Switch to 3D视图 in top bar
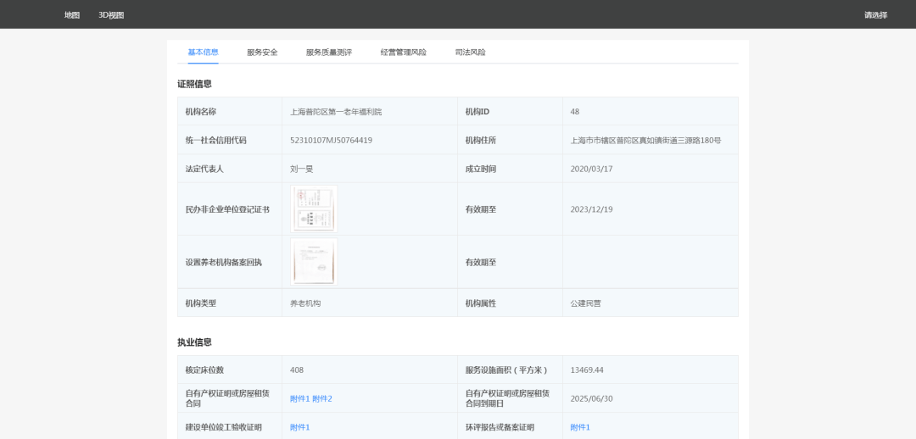The height and width of the screenshot is (439, 916). coord(111,14)
